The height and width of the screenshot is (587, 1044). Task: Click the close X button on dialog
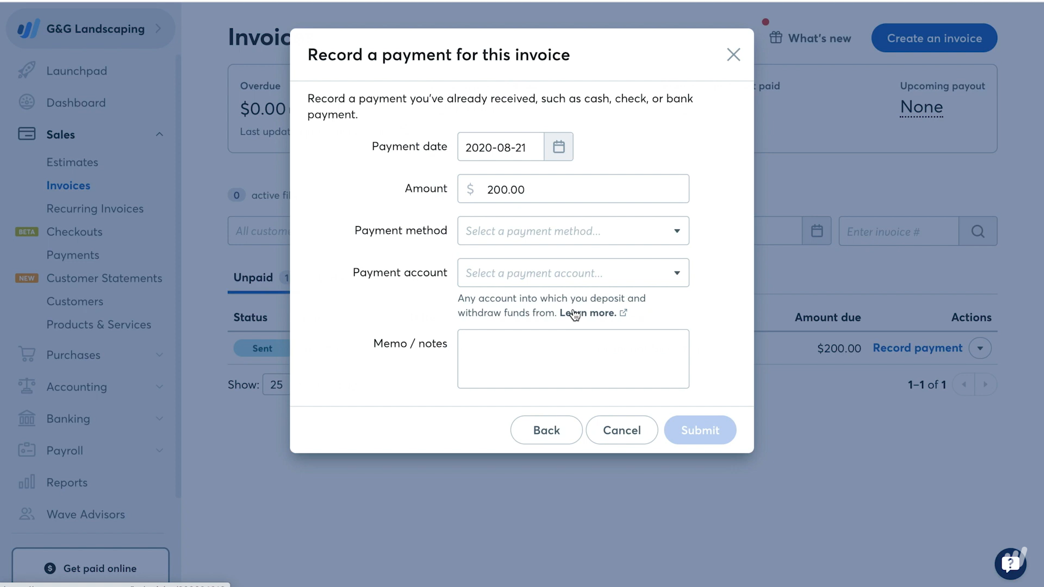[x=734, y=54]
